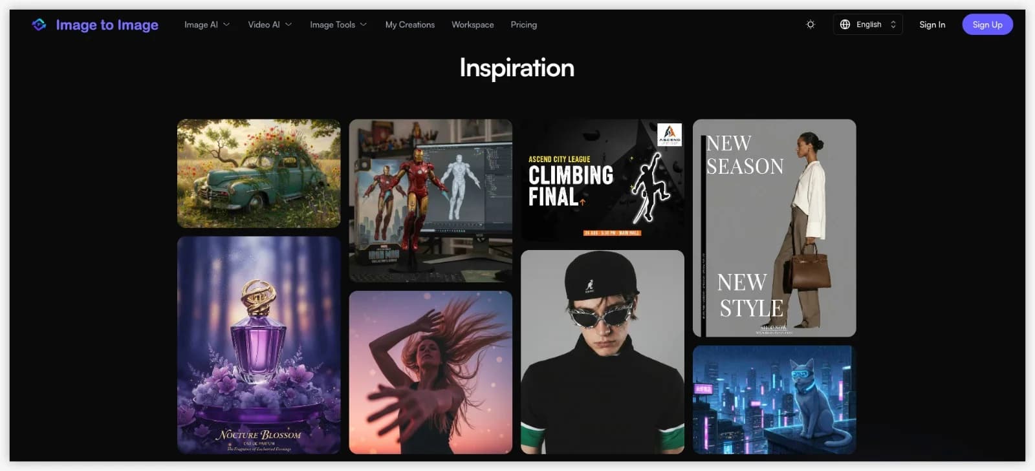Open the Pricing page
This screenshot has height=471, width=1035.
pyautogui.click(x=524, y=25)
